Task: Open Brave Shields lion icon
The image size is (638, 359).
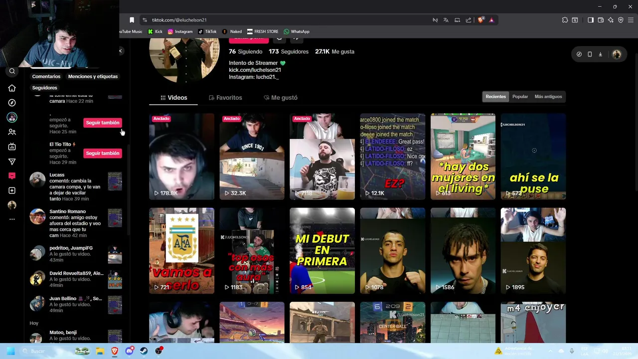Action: [x=481, y=20]
